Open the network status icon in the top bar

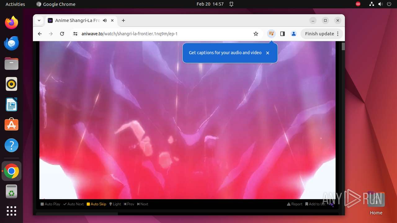372,4
